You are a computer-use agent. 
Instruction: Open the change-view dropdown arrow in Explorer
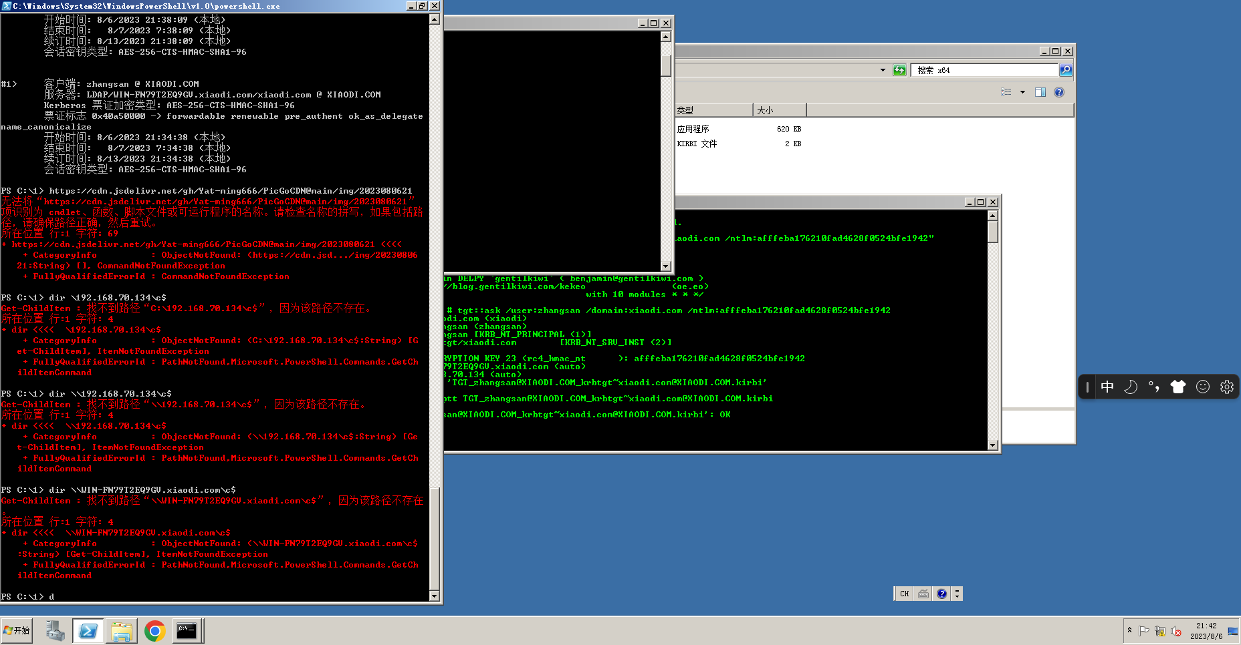(x=1023, y=91)
